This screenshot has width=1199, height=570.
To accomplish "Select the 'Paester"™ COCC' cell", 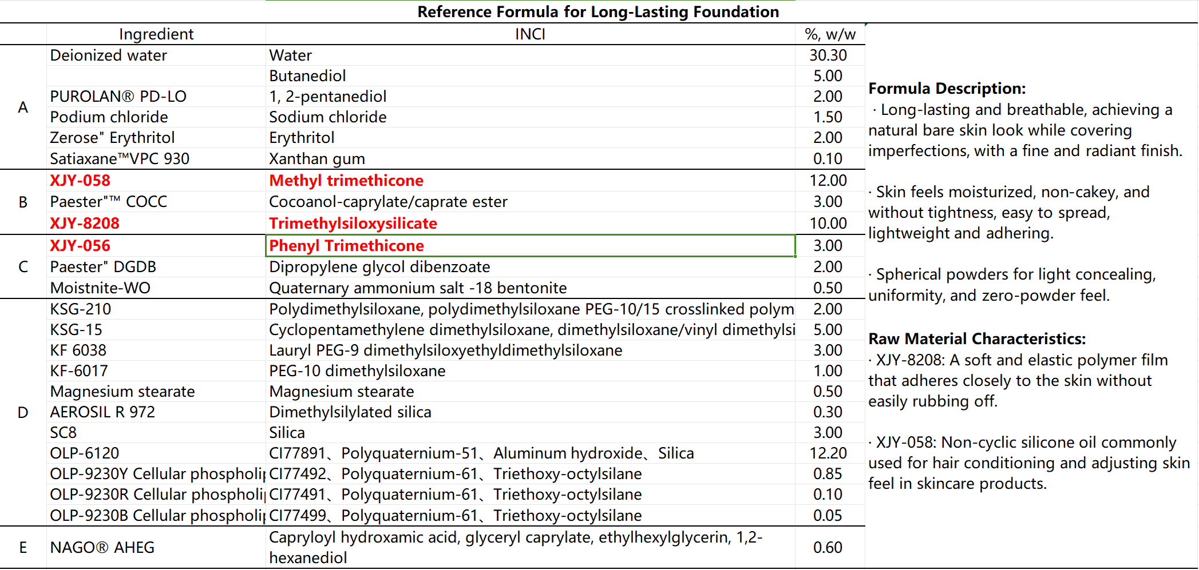I will [156, 202].
